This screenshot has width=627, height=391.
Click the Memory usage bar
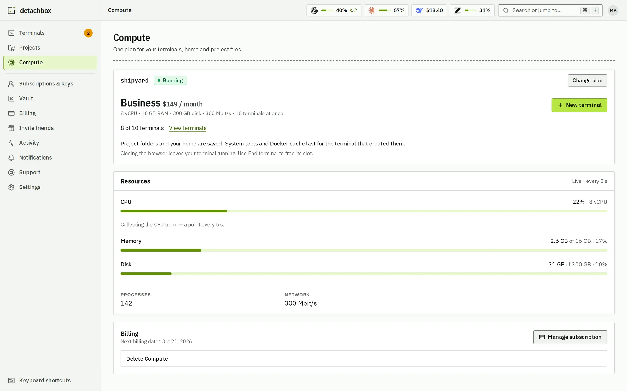pyautogui.click(x=364, y=250)
